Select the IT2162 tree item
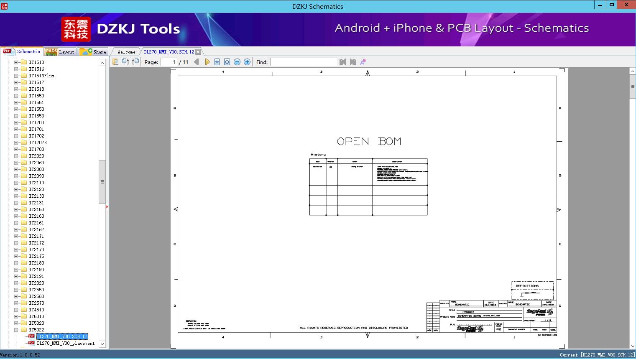Image resolution: width=636 pixels, height=359 pixels. 36,229
